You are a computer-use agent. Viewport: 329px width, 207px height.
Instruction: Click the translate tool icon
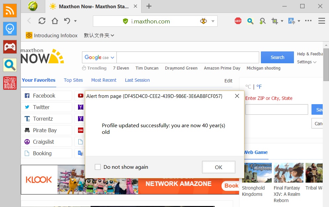292,21
